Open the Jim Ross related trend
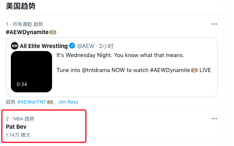The height and width of the screenshot is (146, 234). 68,102
